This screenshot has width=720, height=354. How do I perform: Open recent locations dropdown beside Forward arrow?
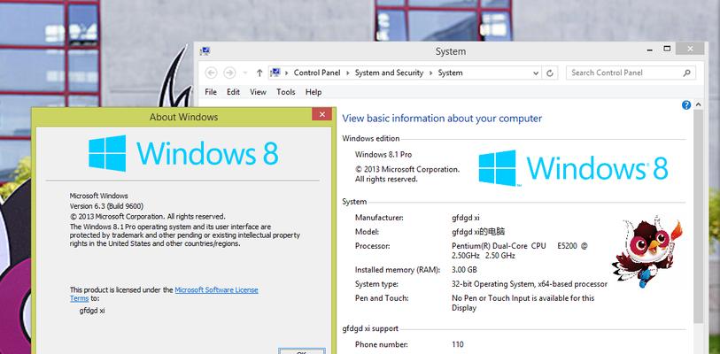pos(244,73)
